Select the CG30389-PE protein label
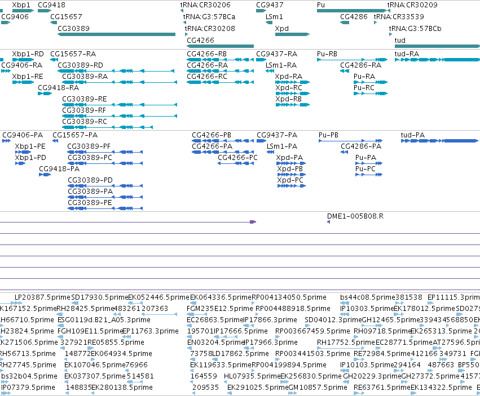 (x=90, y=203)
